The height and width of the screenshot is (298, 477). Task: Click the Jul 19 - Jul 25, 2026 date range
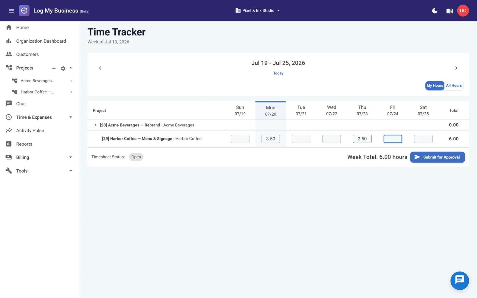(278, 63)
